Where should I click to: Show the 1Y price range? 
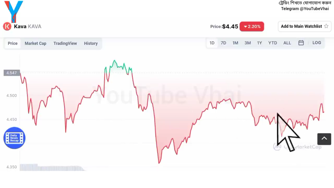[x=259, y=43]
